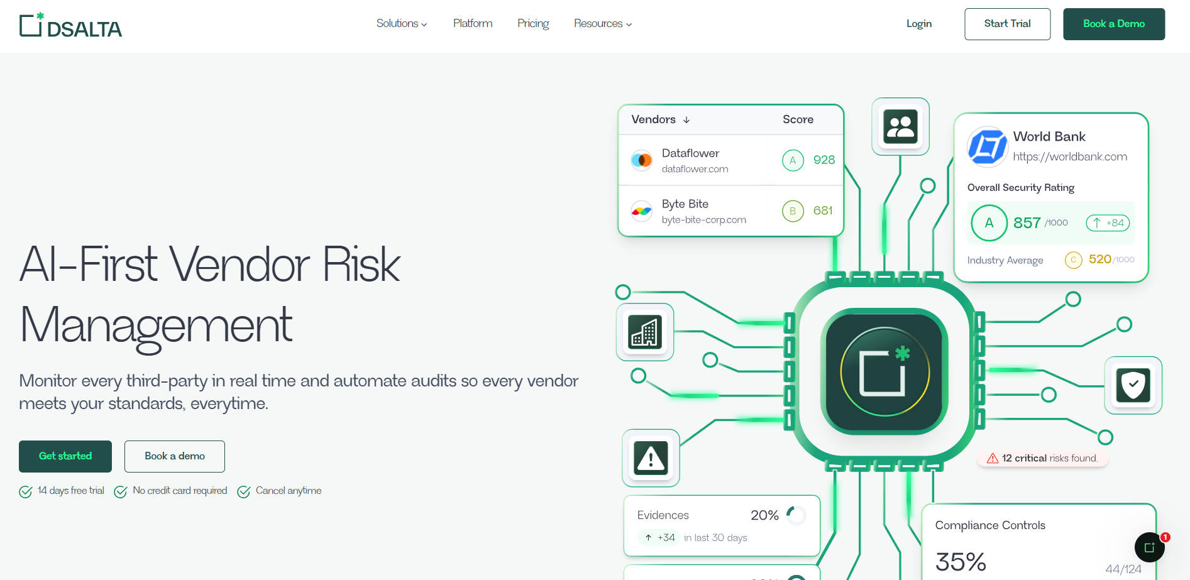Click the office building icon tile
1190x580 pixels.
pyautogui.click(x=645, y=332)
